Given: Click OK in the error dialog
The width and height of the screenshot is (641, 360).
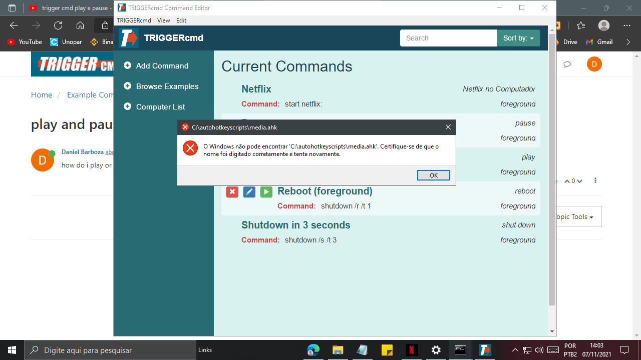Looking at the screenshot, I should tap(434, 175).
